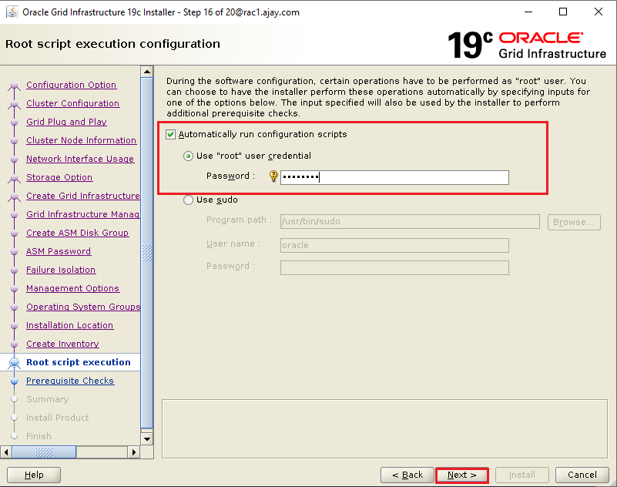Cancel the installer
The image size is (617, 487).
pos(582,475)
